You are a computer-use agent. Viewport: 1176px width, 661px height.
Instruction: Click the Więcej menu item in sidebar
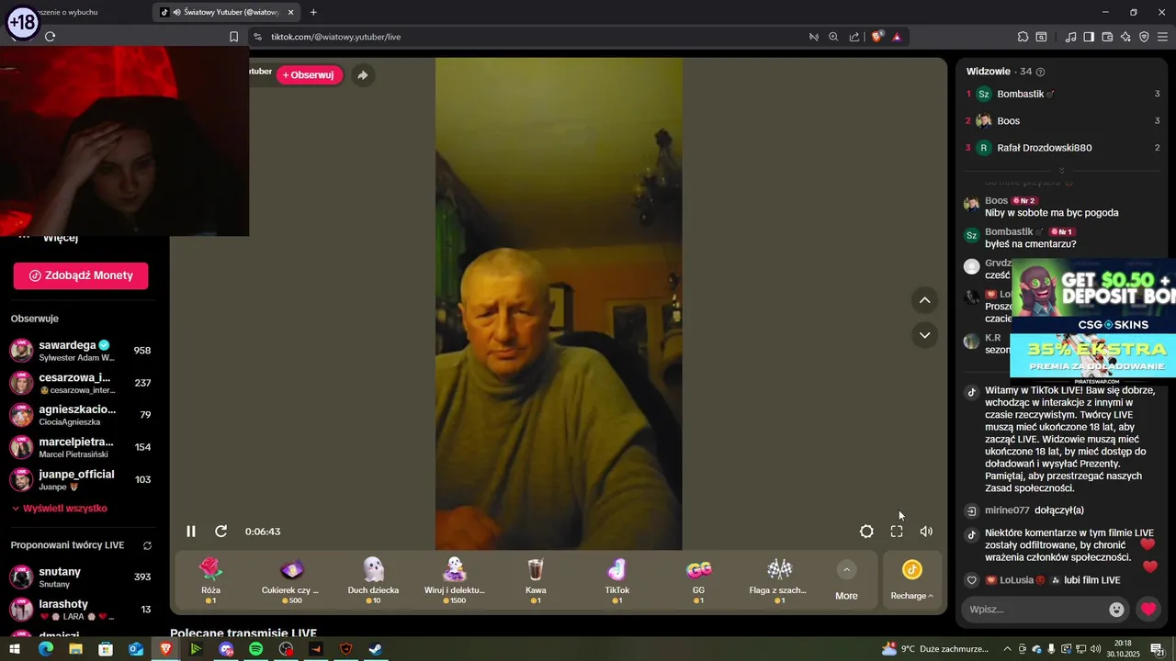[x=61, y=238]
